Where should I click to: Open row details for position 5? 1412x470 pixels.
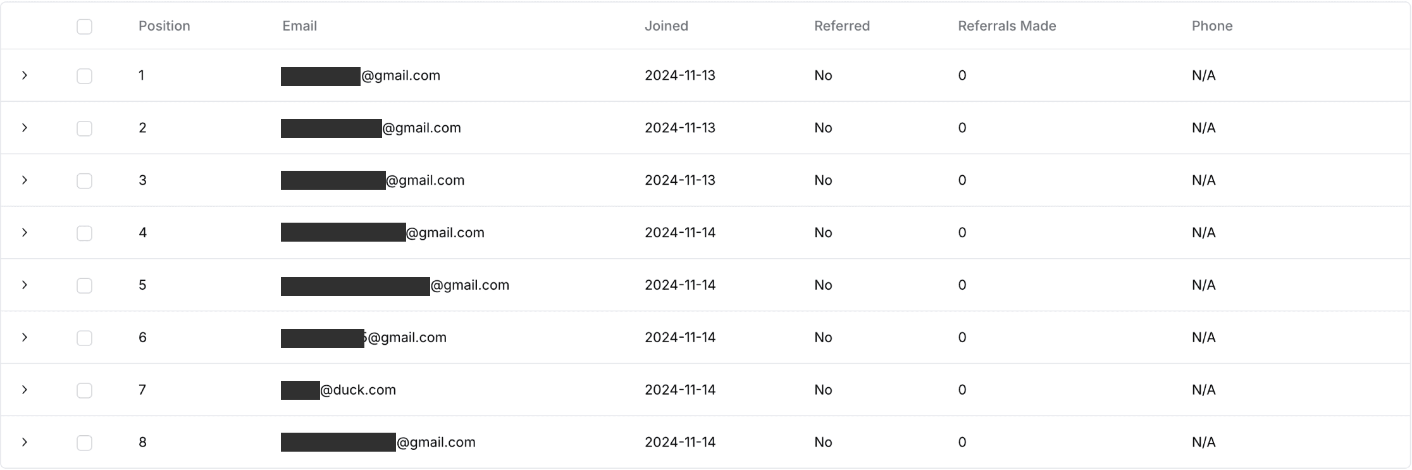tap(25, 285)
